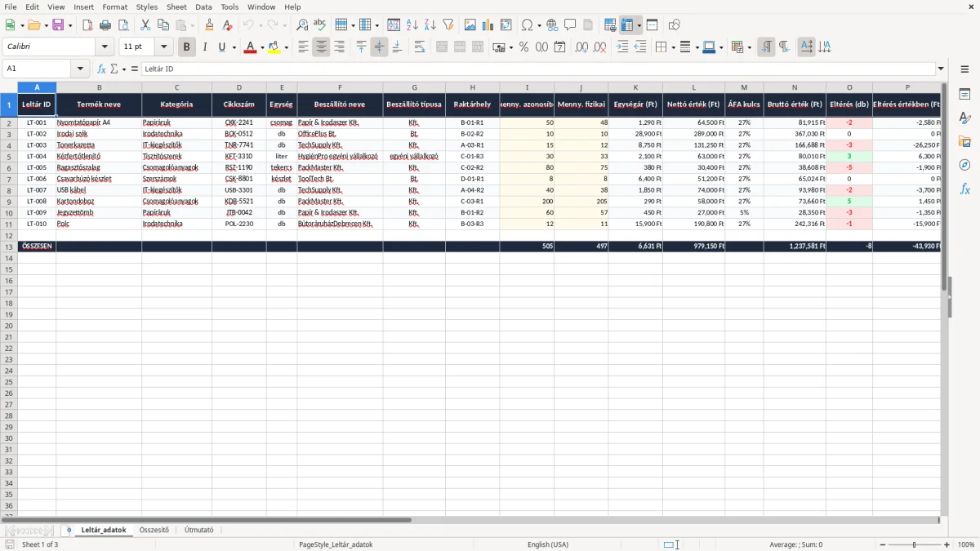The height and width of the screenshot is (551, 980).
Task: Click the ÖSSZESEN cell
Action: (x=37, y=246)
